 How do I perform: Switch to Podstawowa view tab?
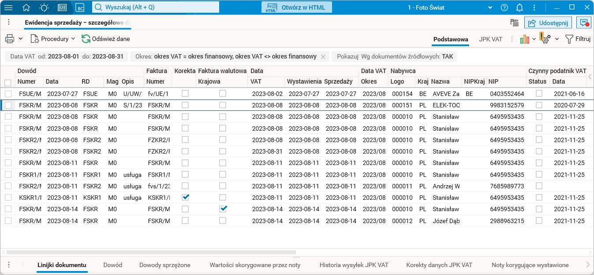(x=451, y=39)
